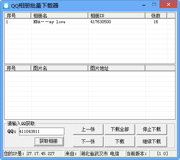
Task: Click the 当前版本 status label
Action: 137,154
